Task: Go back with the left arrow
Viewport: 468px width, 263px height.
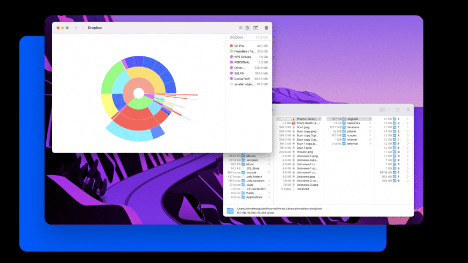Action: pyautogui.click(x=76, y=27)
